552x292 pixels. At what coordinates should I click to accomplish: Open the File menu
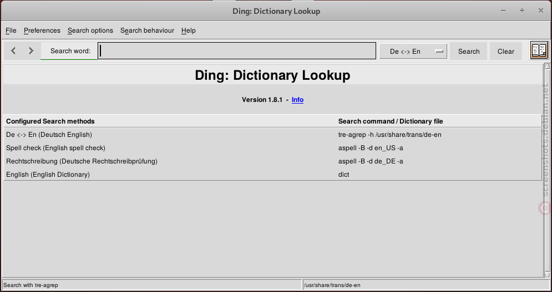[11, 30]
